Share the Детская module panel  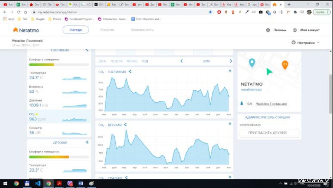(x=87, y=142)
